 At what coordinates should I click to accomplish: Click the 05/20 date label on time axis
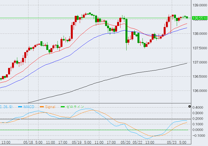[x=125, y=142]
